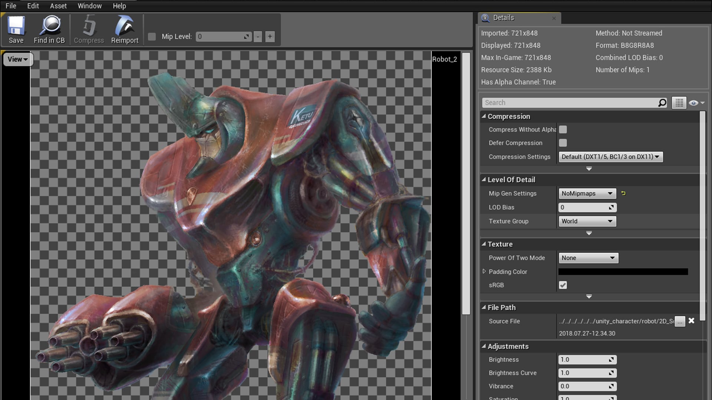Open the Asset menu
712x400 pixels.
[x=58, y=6]
